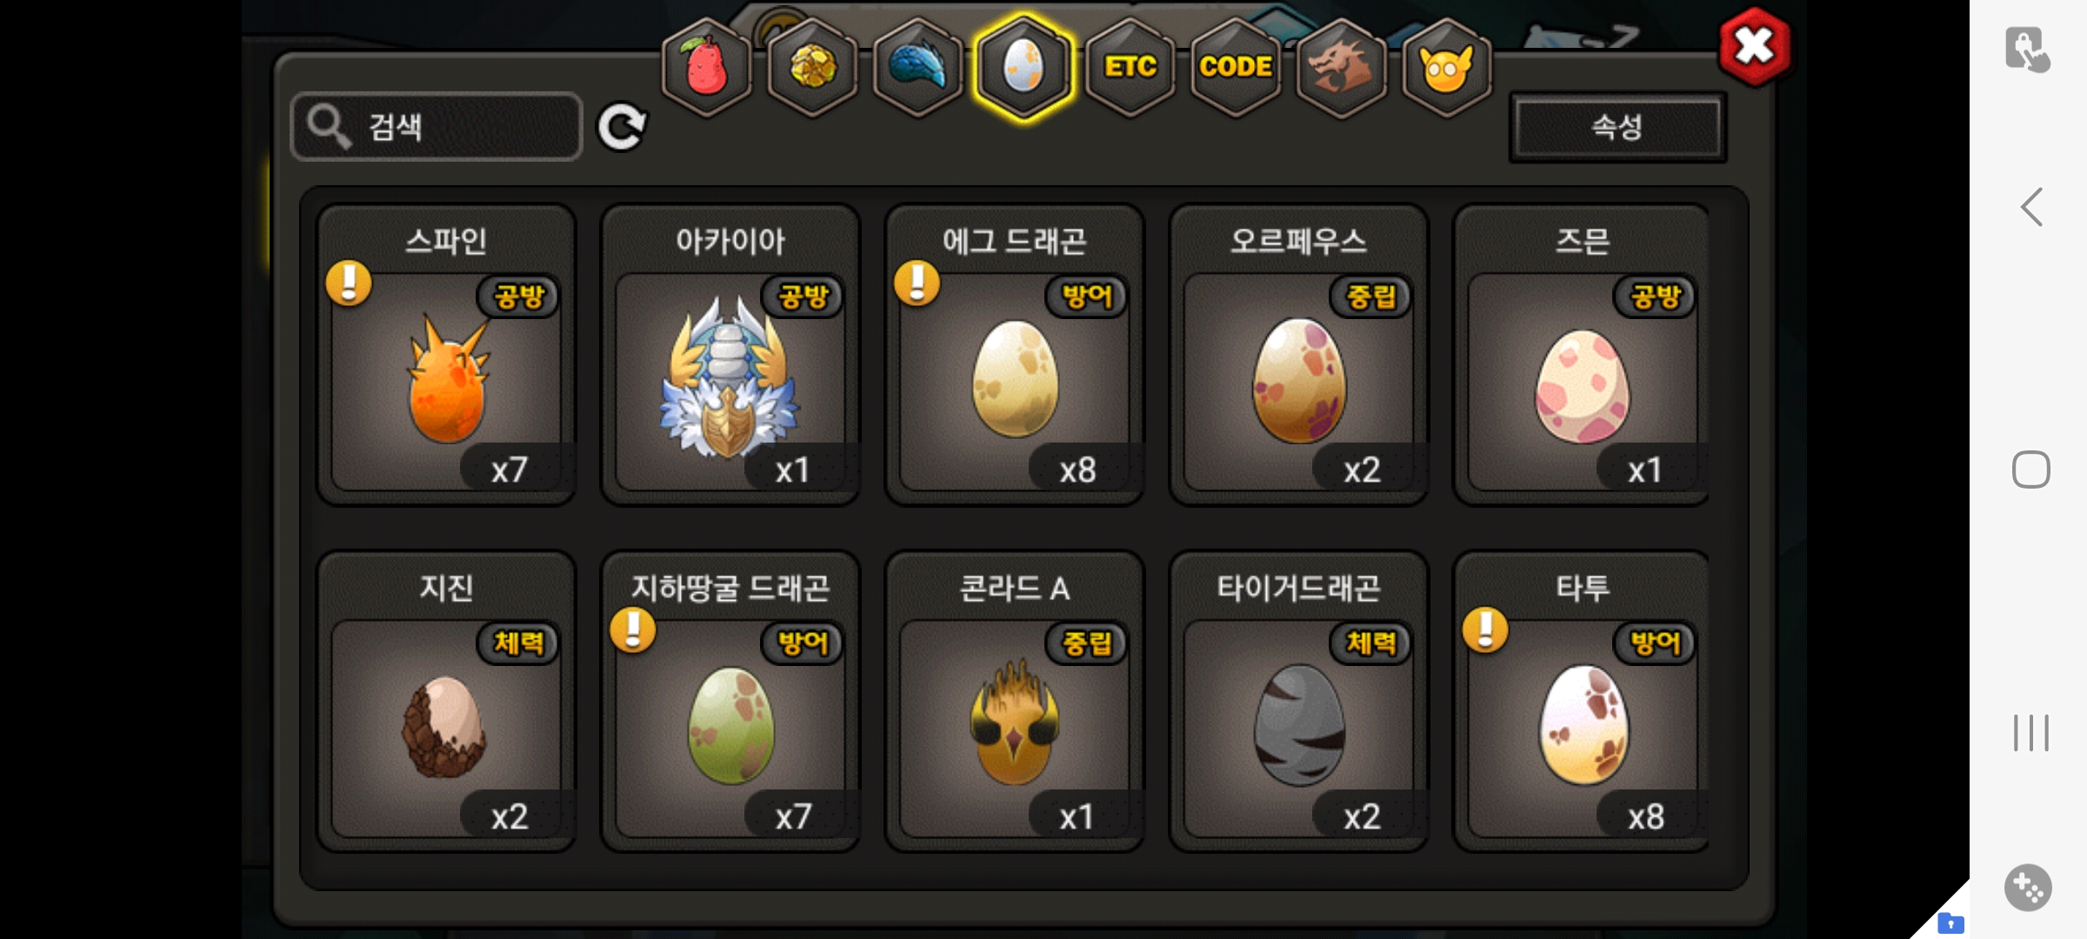2087x939 pixels.
Task: Close the inventory with the red X
Action: [x=1755, y=47]
